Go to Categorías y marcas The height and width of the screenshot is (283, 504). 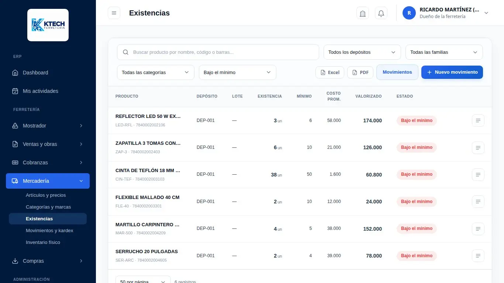[x=48, y=207]
